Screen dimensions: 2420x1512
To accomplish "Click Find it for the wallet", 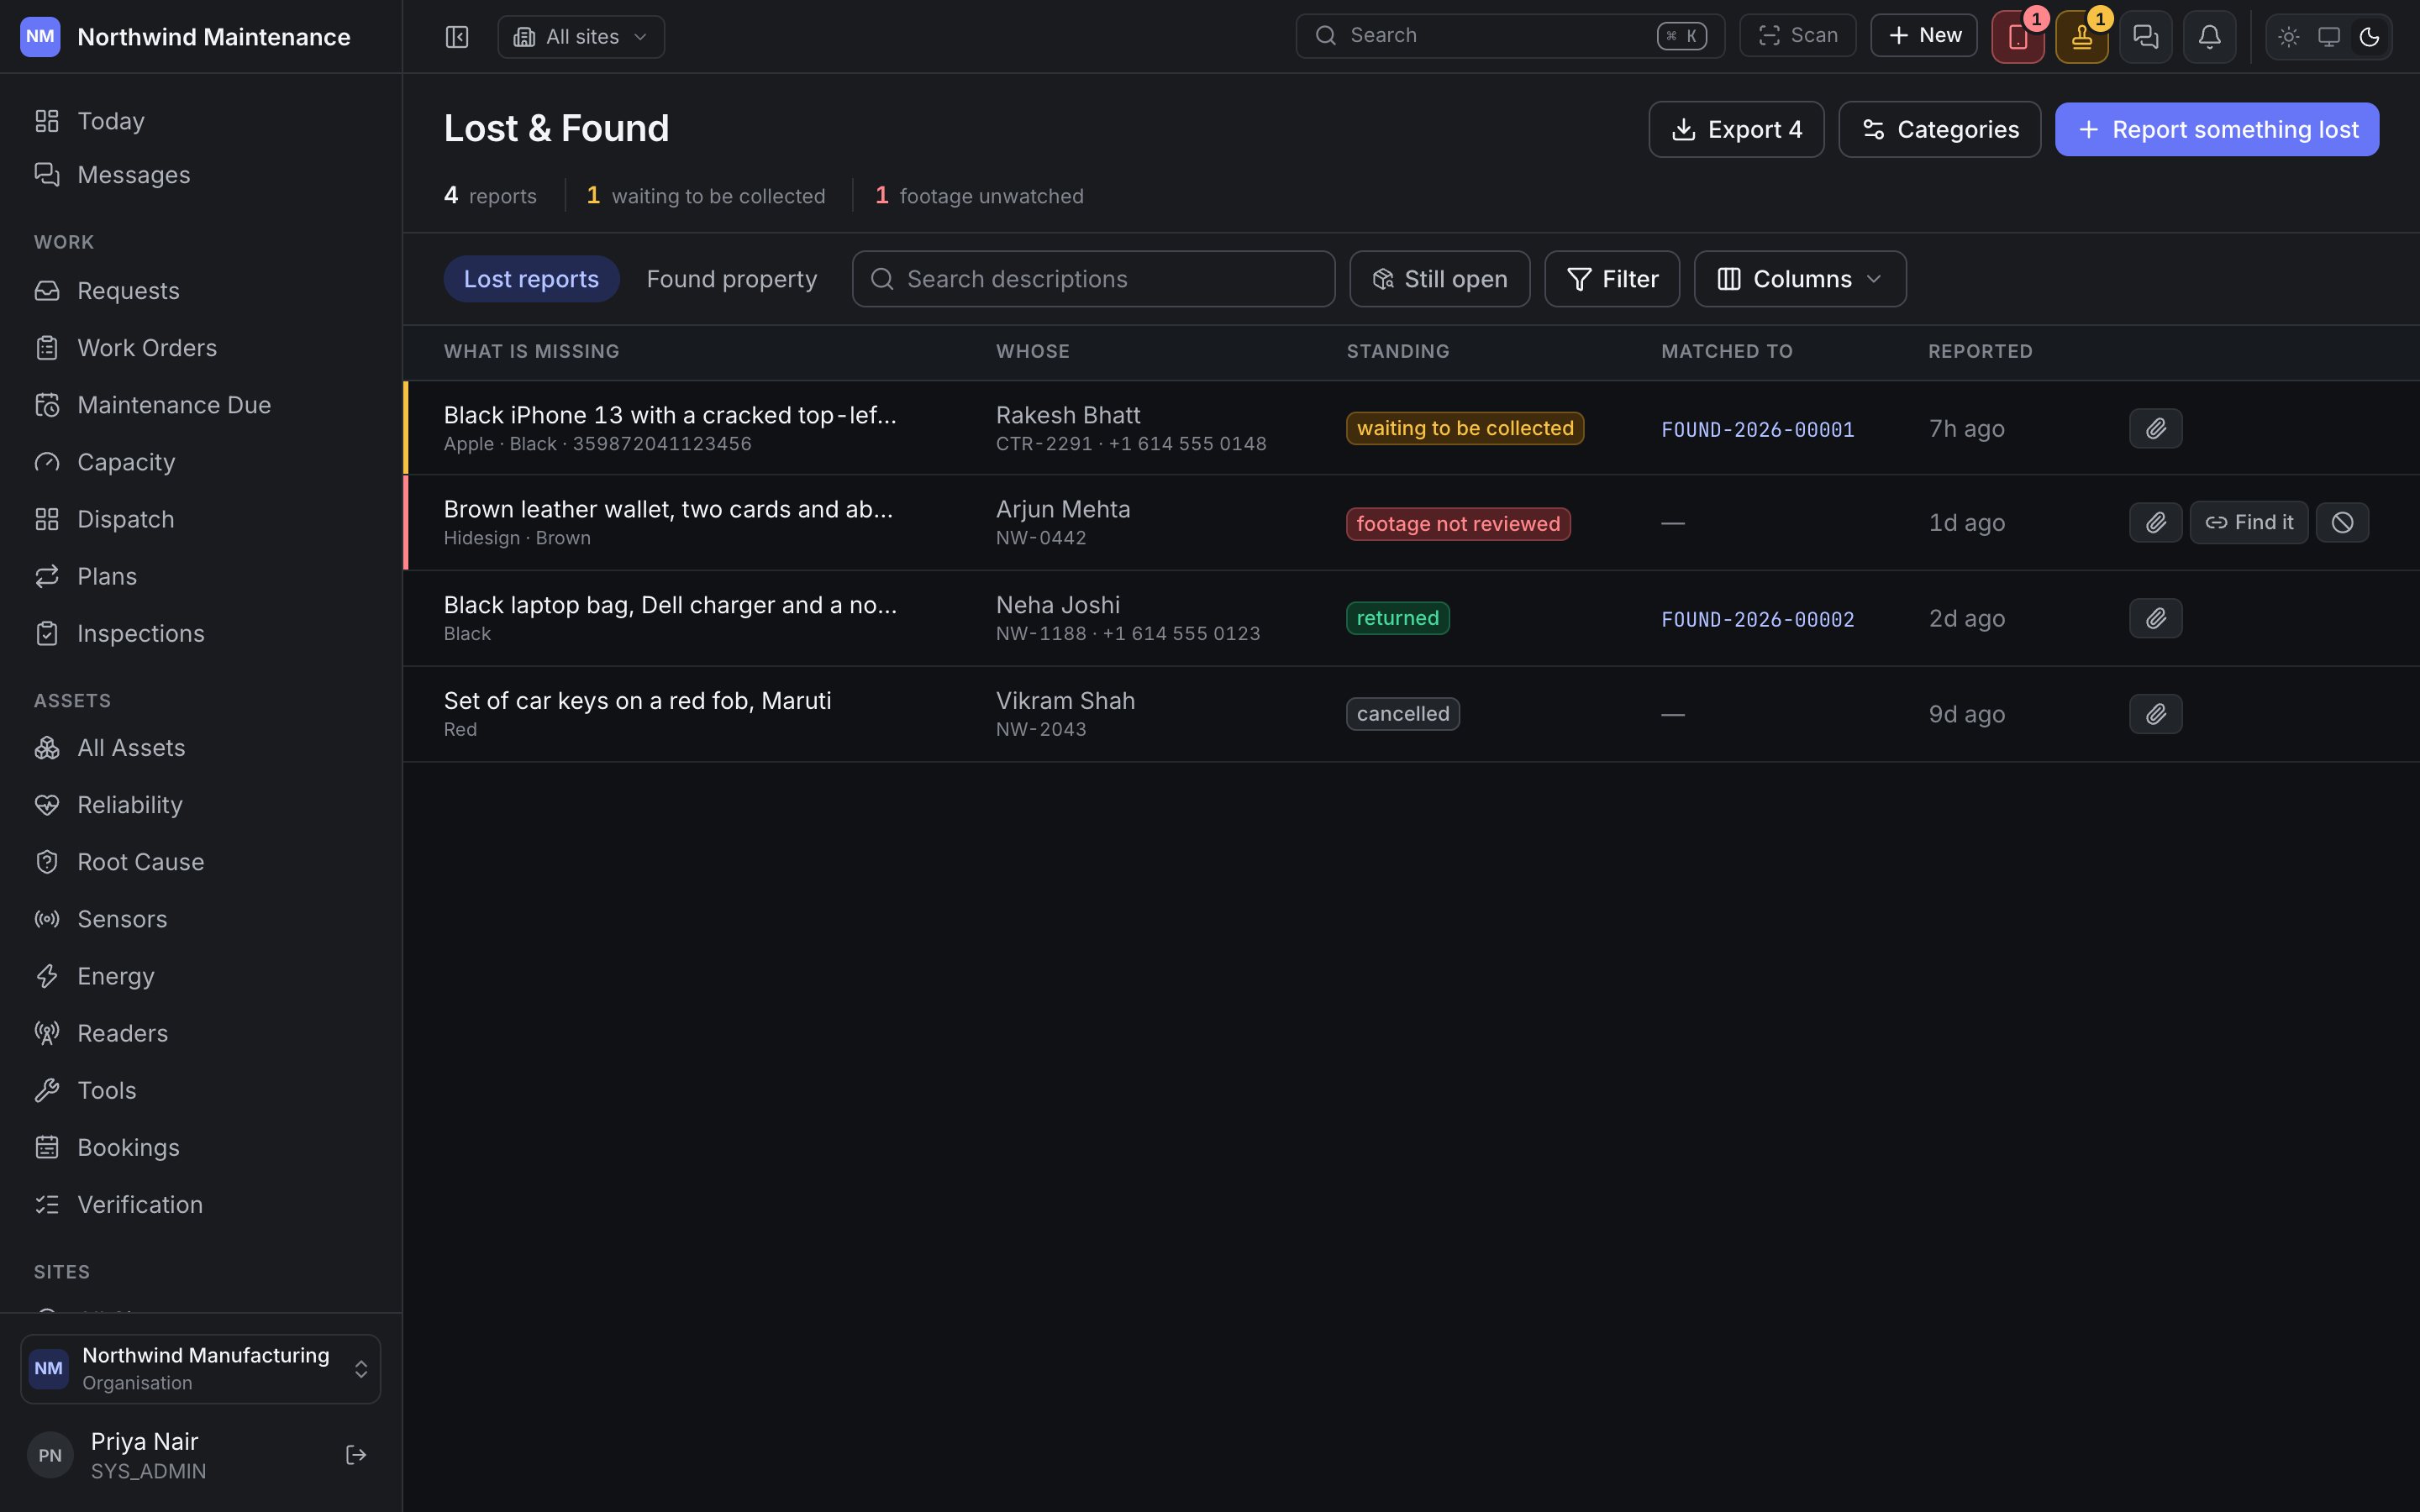I will click(2249, 523).
